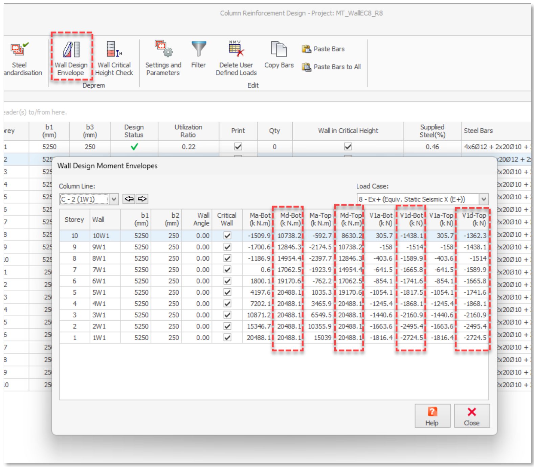Screen dimensions: 534x467
Task: Close the Wall Design Moment Envelopes dialog
Action: [x=472, y=416]
